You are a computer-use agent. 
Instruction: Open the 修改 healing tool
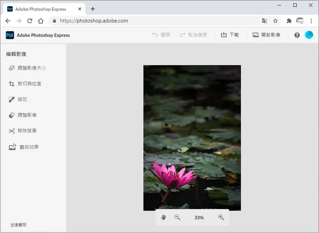click(18, 99)
